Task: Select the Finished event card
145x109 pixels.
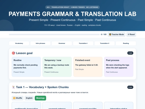Action: click(88, 67)
